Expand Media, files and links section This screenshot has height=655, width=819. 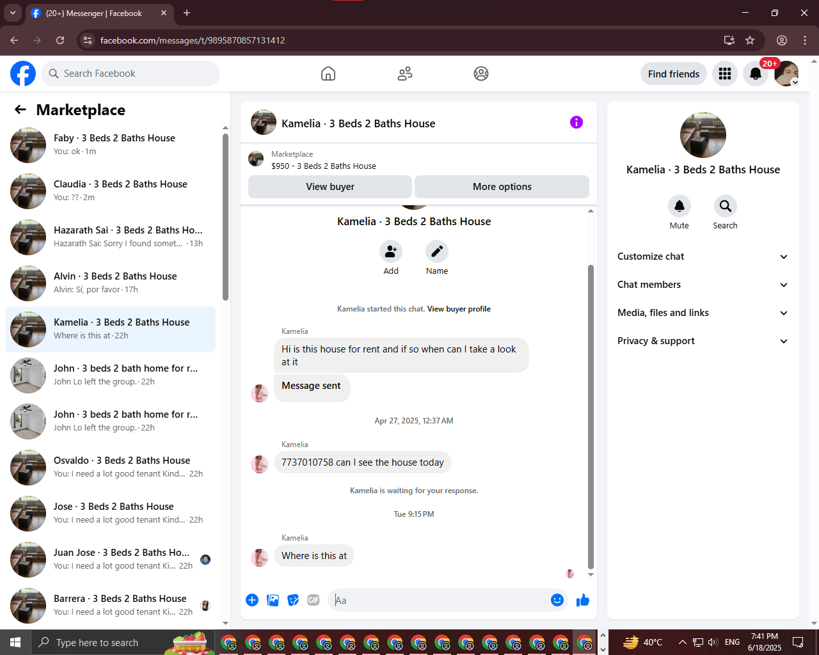tap(703, 313)
